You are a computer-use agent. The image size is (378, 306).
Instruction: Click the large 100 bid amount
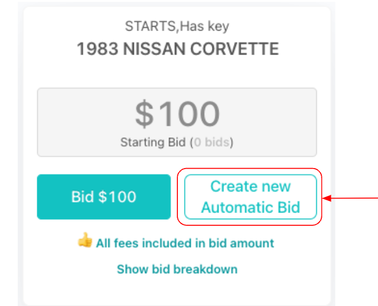click(x=188, y=114)
